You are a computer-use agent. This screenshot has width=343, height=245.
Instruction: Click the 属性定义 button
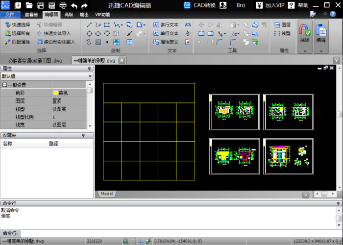[x=166, y=42]
